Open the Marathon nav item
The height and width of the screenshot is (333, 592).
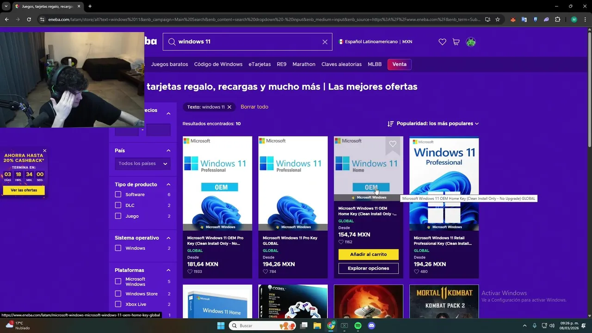click(x=304, y=64)
